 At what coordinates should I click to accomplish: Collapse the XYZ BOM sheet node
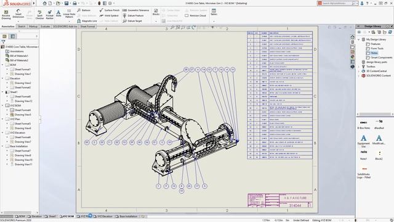tap(2, 105)
